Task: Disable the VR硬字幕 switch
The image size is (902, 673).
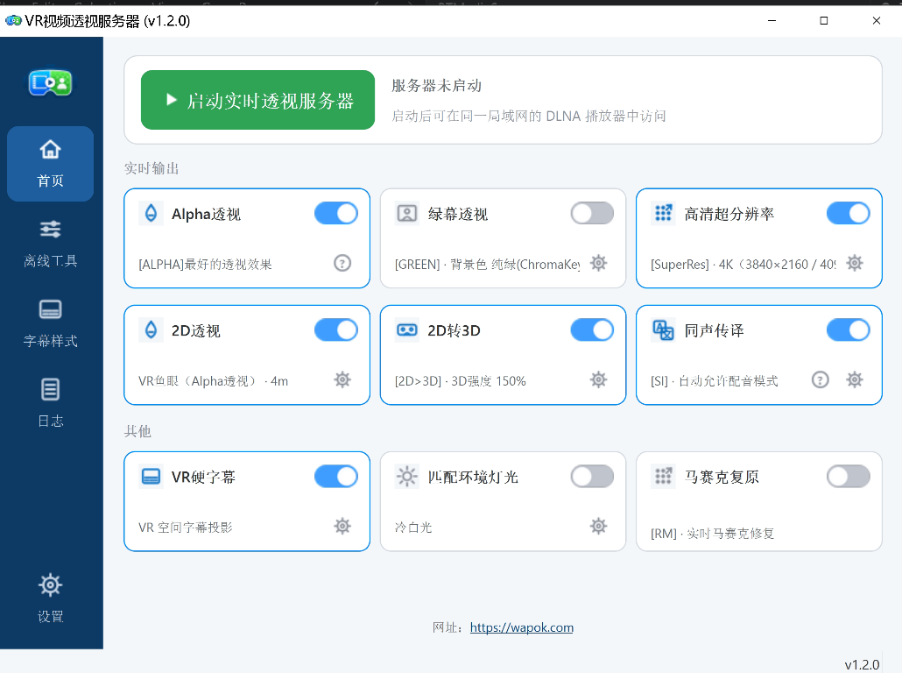Action: point(336,477)
